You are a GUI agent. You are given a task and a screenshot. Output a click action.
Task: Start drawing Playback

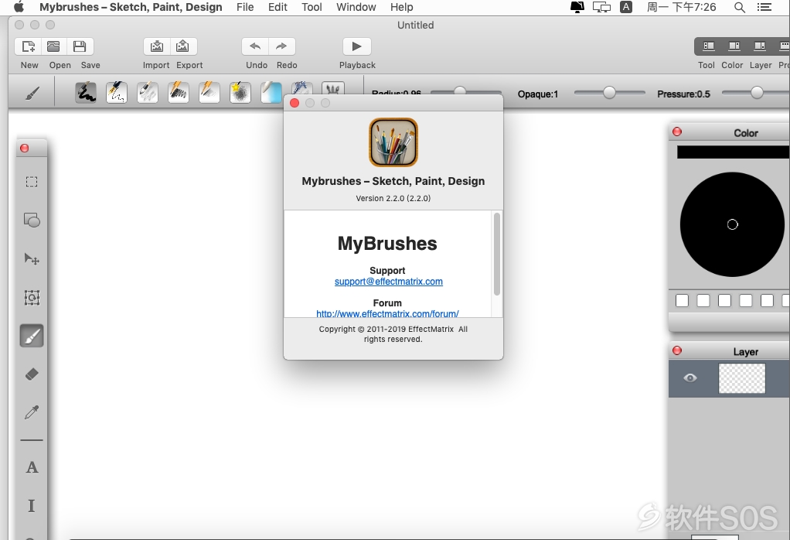[x=356, y=46]
